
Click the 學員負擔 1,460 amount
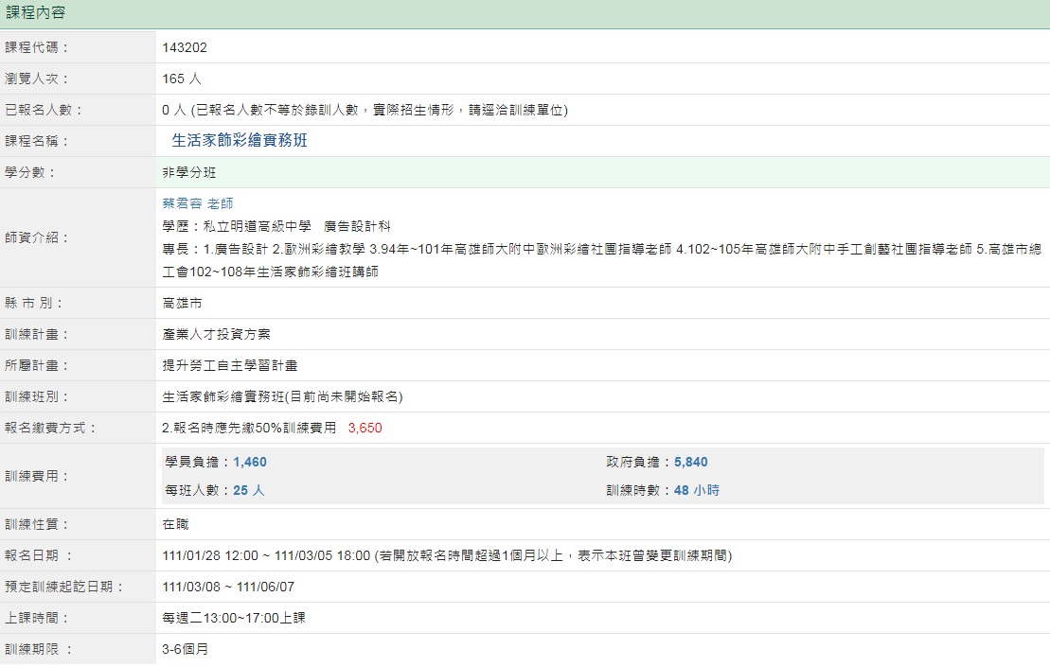pyautogui.click(x=250, y=462)
